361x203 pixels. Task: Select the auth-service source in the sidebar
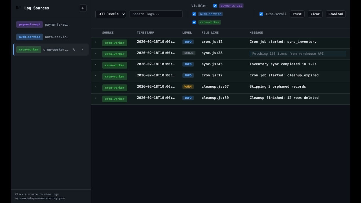point(29,37)
